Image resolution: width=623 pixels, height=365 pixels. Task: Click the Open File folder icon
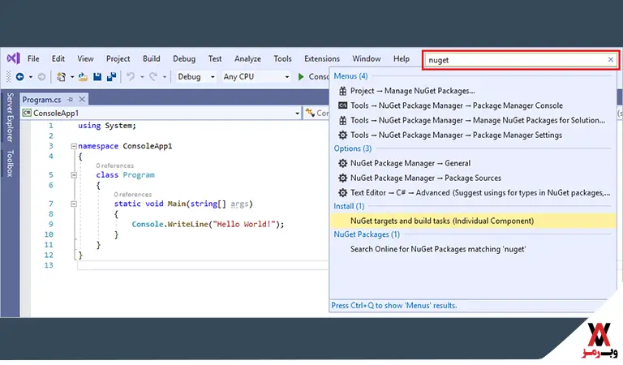tap(83, 77)
